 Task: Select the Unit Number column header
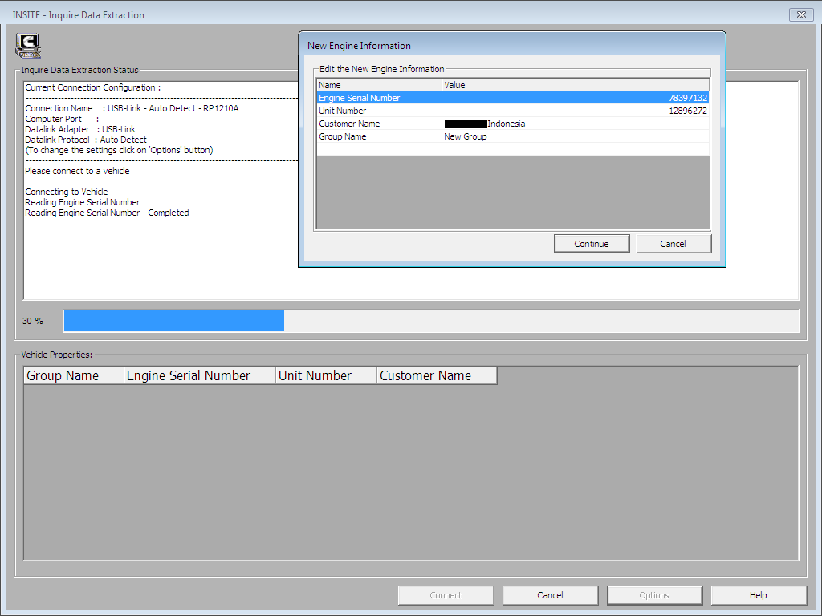click(x=325, y=375)
